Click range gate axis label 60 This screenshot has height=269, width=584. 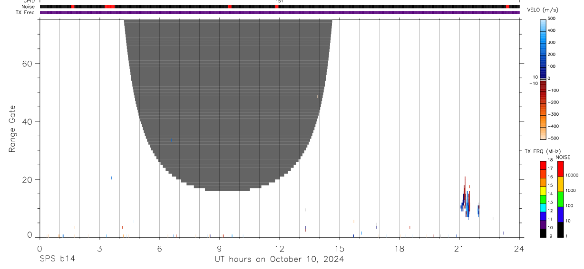click(x=27, y=64)
